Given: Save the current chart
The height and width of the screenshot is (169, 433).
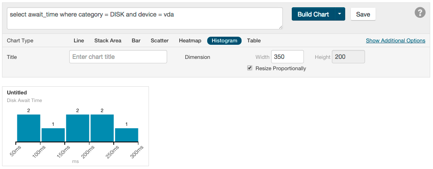Looking at the screenshot, I should pyautogui.click(x=363, y=14).
